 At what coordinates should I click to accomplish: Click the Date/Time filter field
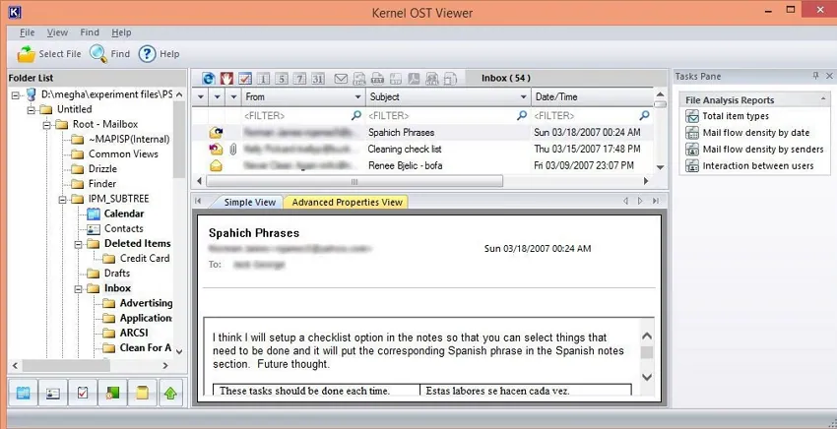click(x=592, y=115)
